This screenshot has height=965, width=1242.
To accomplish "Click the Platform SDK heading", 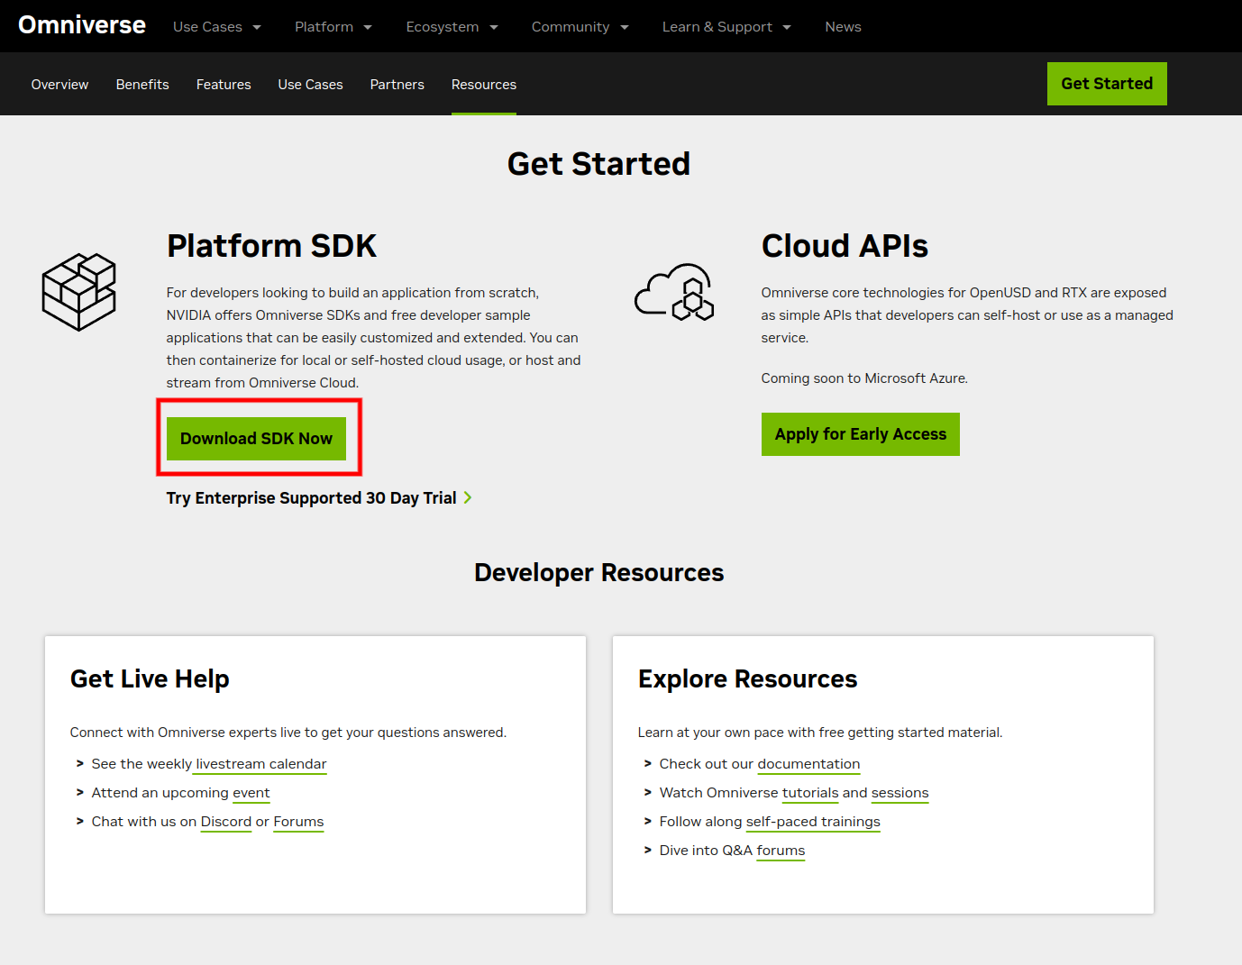I will click(x=271, y=246).
